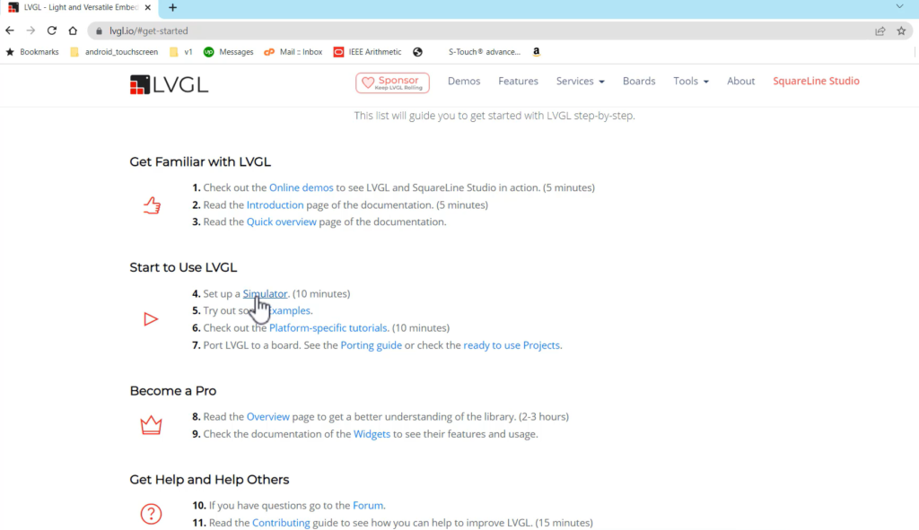Screen dimensions: 919x530
Task: Visit the Forum link
Action: (x=368, y=506)
